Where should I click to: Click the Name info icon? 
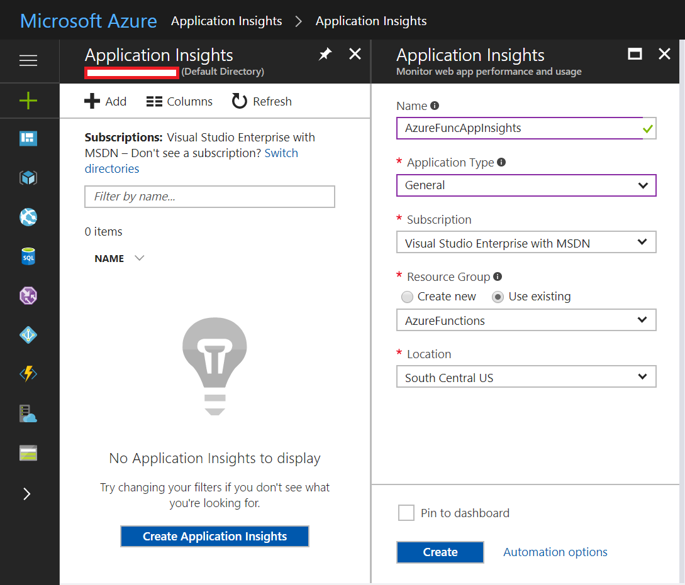click(435, 106)
